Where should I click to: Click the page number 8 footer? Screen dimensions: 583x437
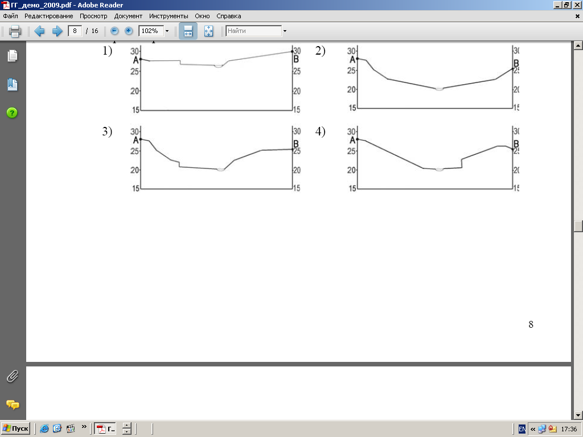(x=531, y=324)
